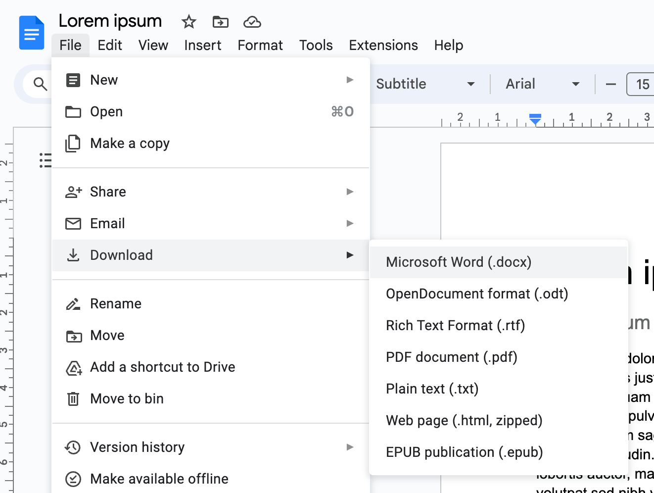Expand the Email submenu arrow
The width and height of the screenshot is (654, 493).
click(x=350, y=223)
